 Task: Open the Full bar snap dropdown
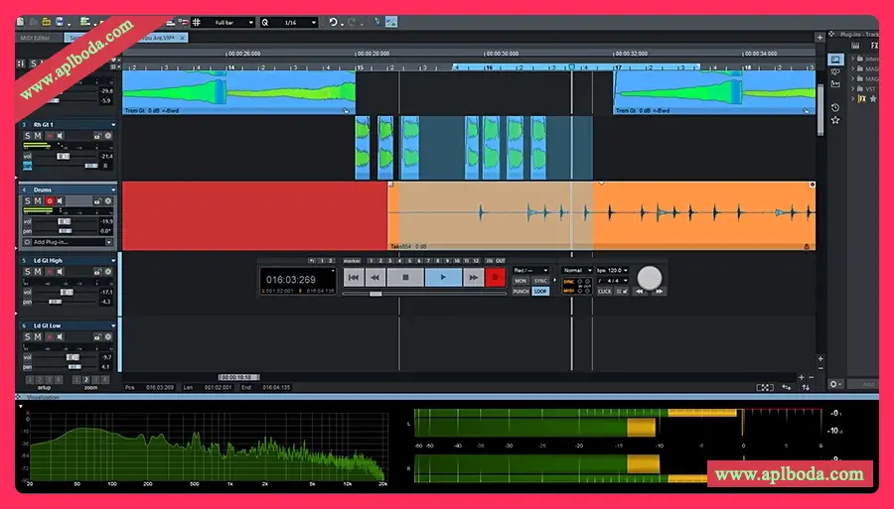228,22
